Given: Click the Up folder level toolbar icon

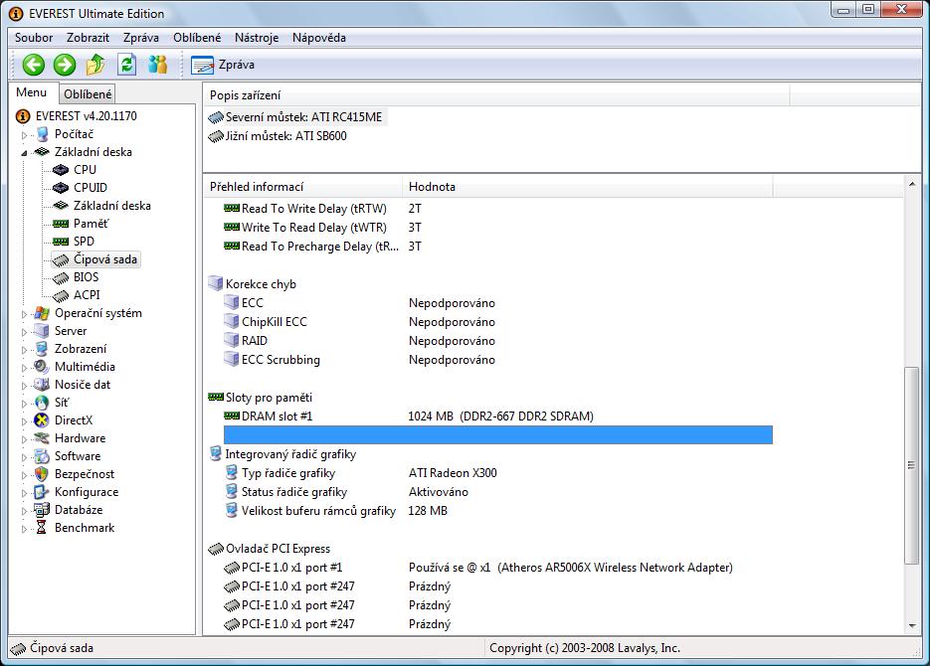Looking at the screenshot, I should pyautogui.click(x=95, y=65).
